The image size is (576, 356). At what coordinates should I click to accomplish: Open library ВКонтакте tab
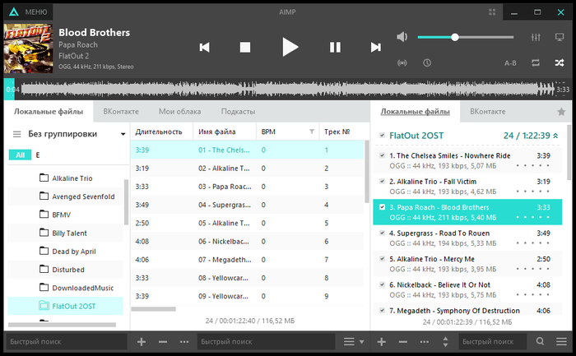(121, 112)
